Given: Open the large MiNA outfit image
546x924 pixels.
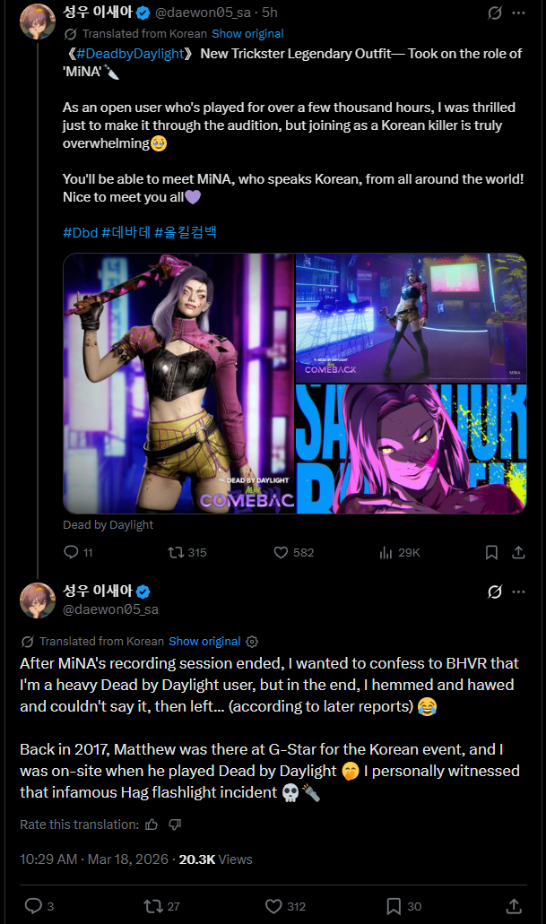Looking at the screenshot, I should click(x=178, y=383).
